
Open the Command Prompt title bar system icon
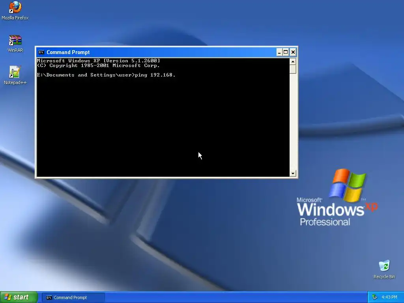tap(41, 52)
